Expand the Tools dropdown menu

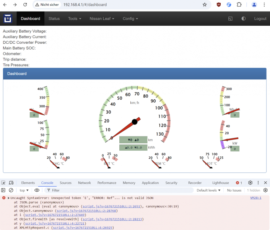[x=75, y=19]
